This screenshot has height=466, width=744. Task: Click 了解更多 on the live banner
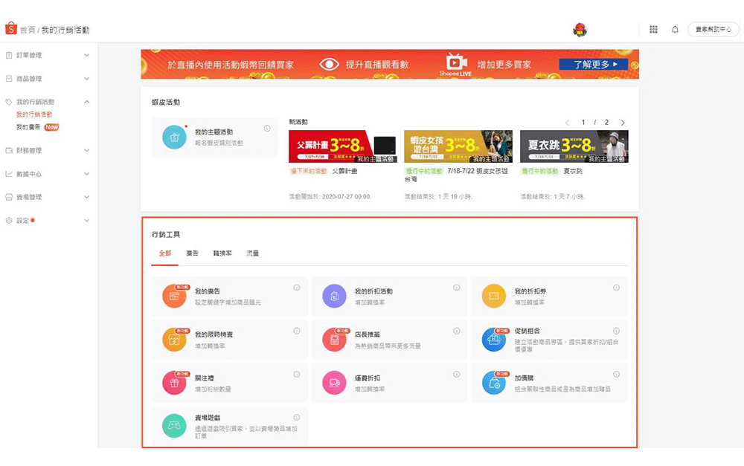point(593,64)
